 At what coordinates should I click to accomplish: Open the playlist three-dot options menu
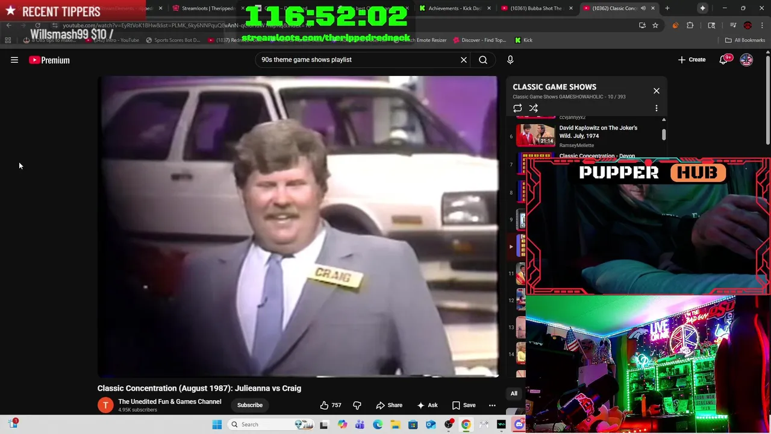[x=657, y=108]
